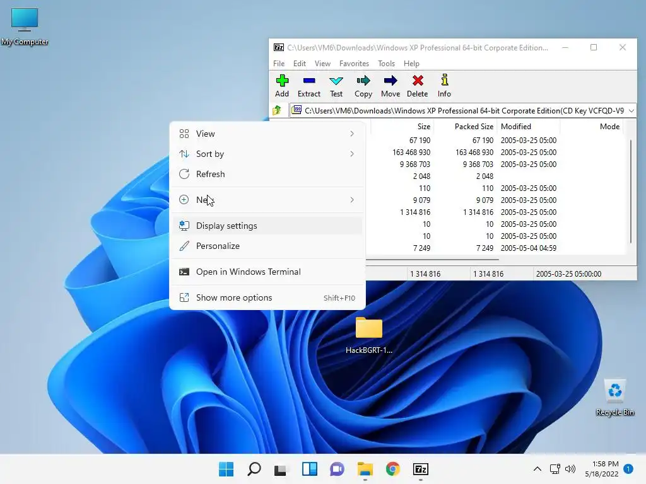Select the row with size 9 368 703

[x=495, y=164]
